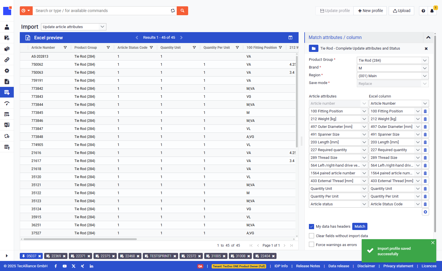442x271 pixels.
Task: Click the New profile button
Action: coord(370,11)
